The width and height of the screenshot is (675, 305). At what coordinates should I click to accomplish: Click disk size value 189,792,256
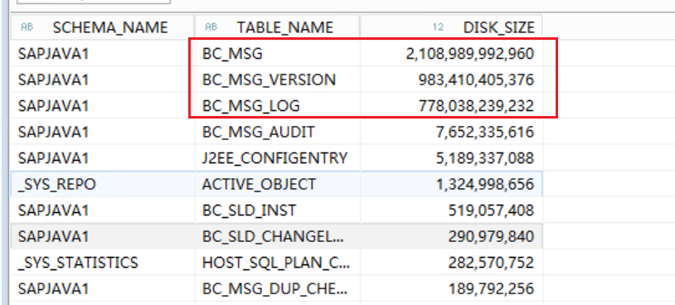pyautogui.click(x=491, y=288)
